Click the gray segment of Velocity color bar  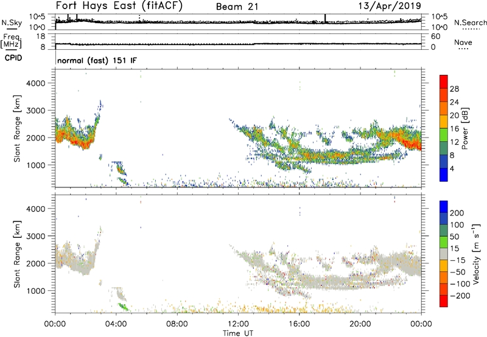tap(444, 254)
